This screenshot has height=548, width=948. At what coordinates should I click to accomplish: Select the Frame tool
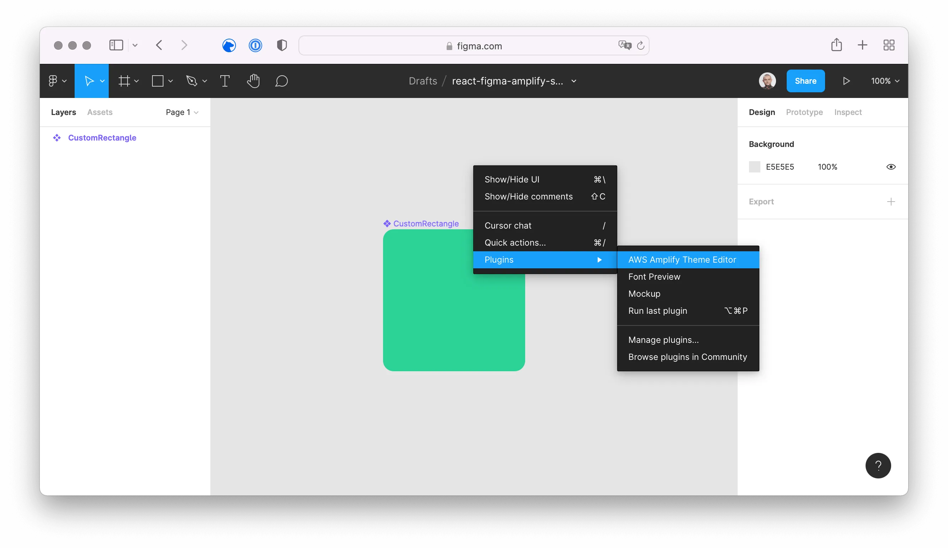click(124, 81)
